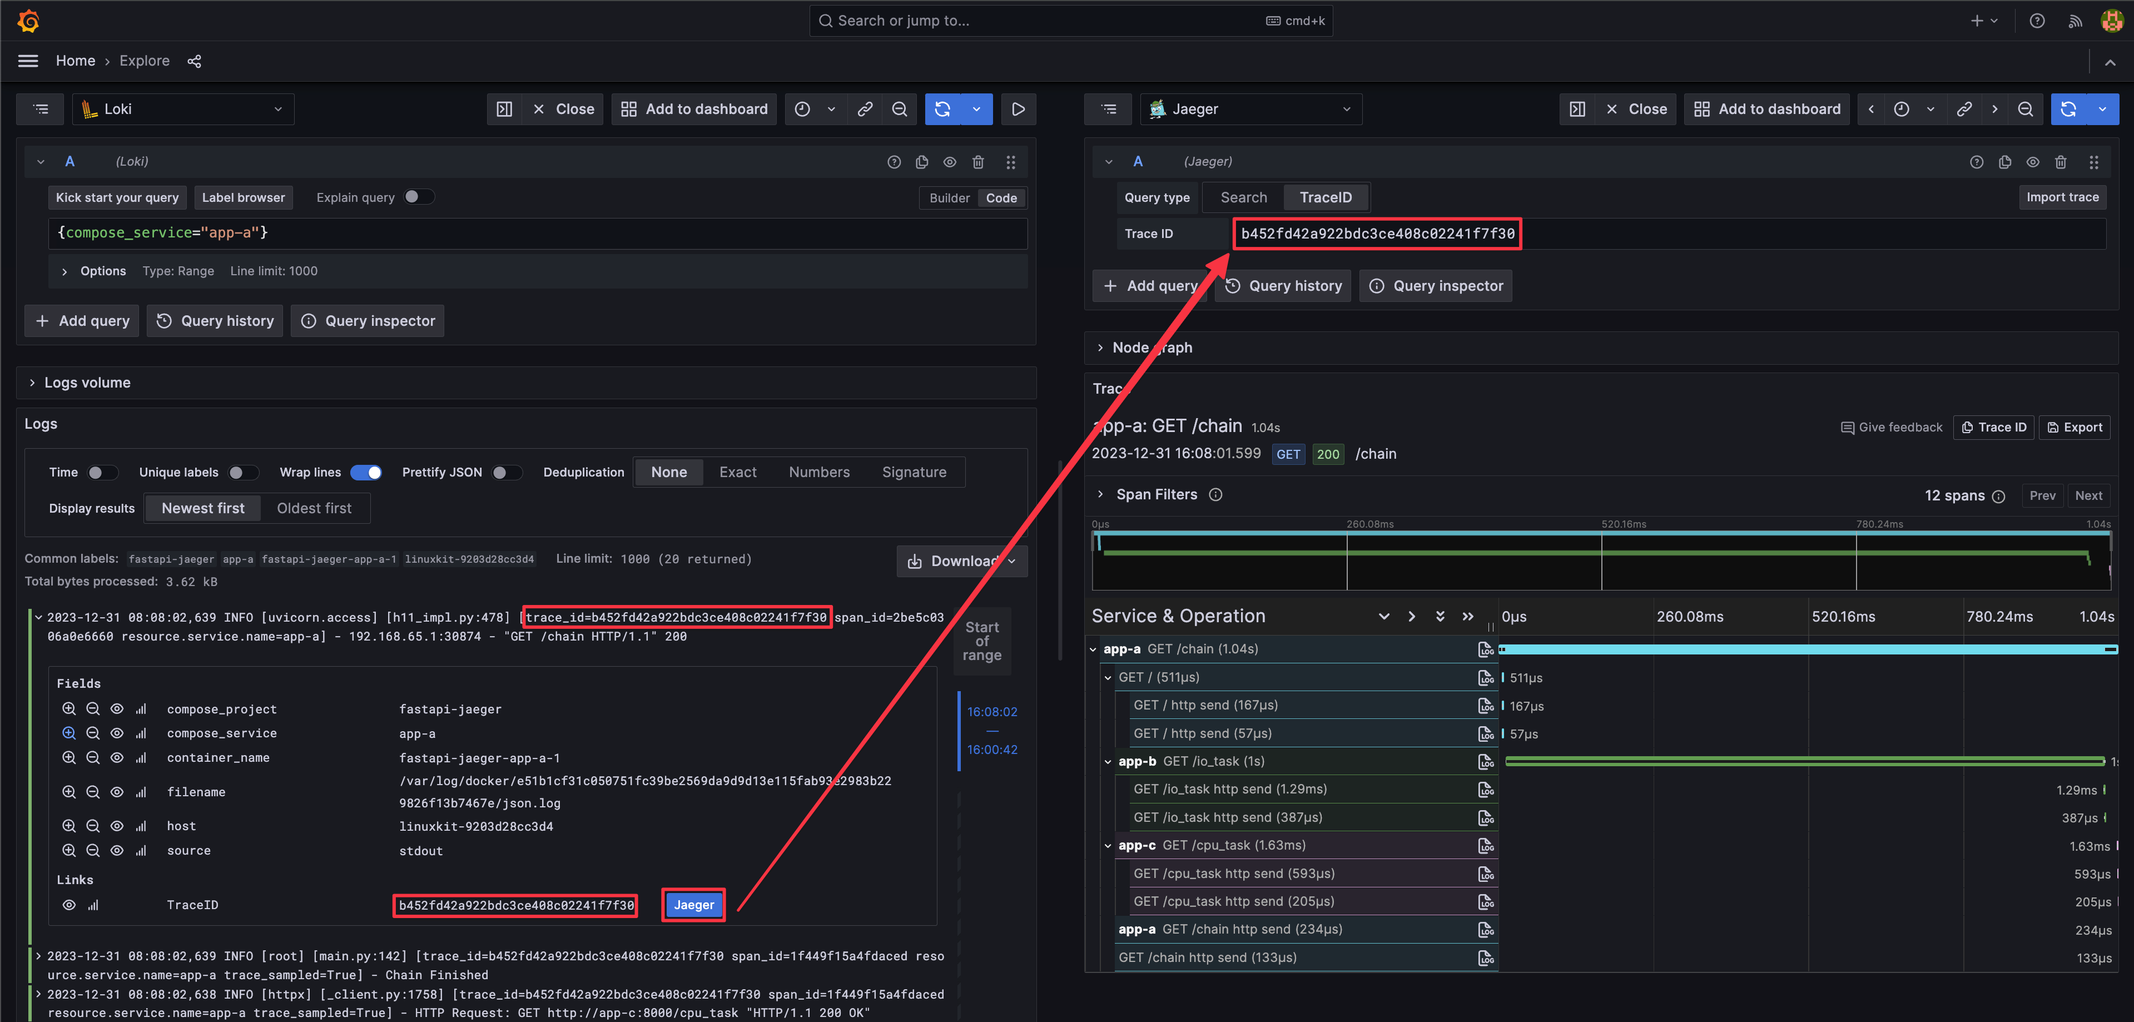
Task: Open the share link icon beside Explore
Action: point(194,61)
